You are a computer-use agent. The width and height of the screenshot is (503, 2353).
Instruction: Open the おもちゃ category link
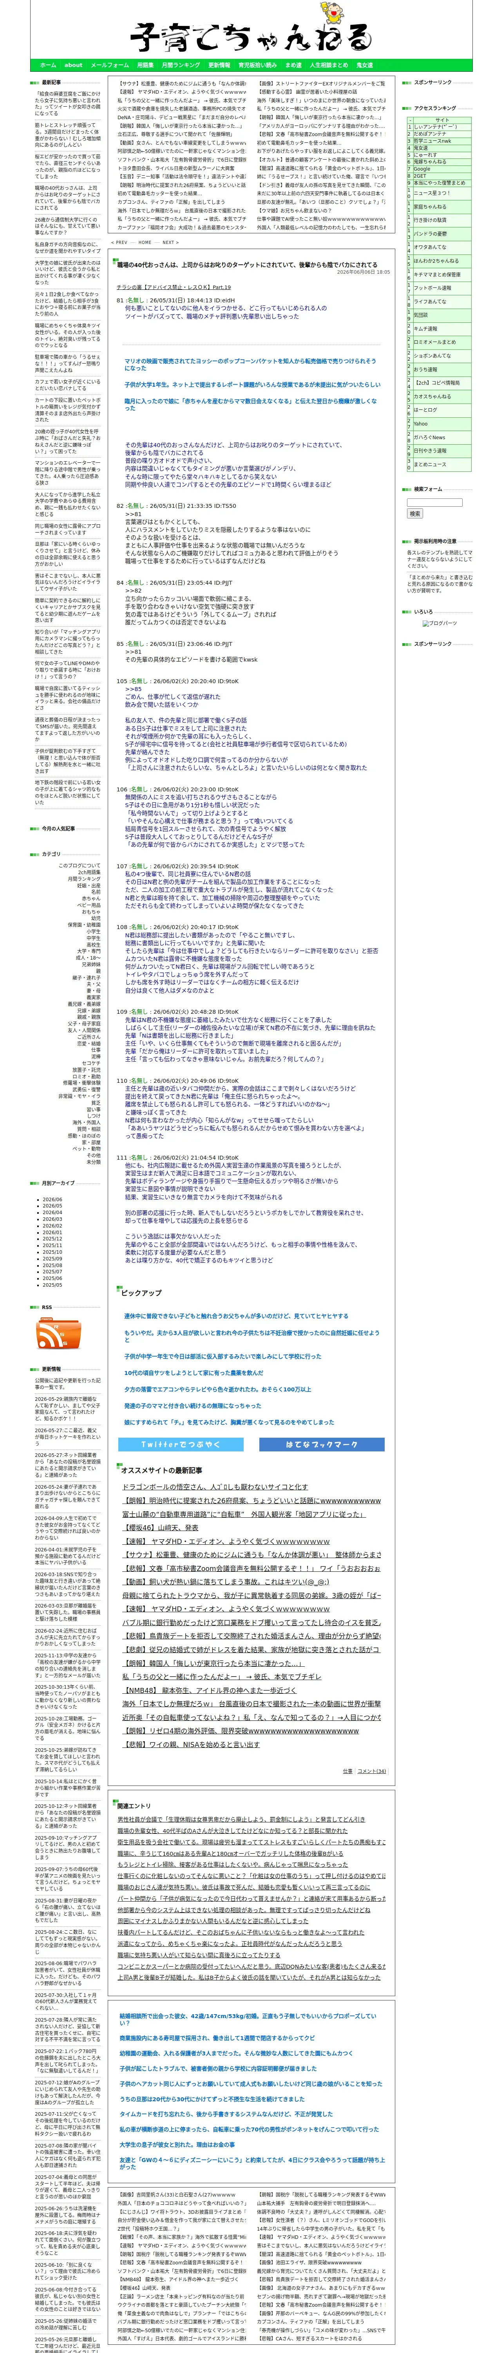[91, 912]
